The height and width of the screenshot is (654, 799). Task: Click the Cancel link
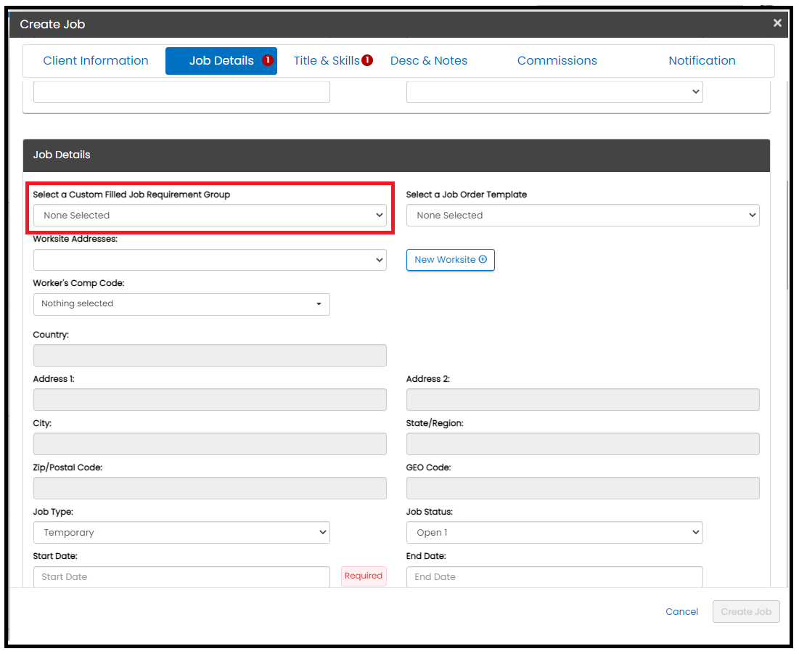681,611
